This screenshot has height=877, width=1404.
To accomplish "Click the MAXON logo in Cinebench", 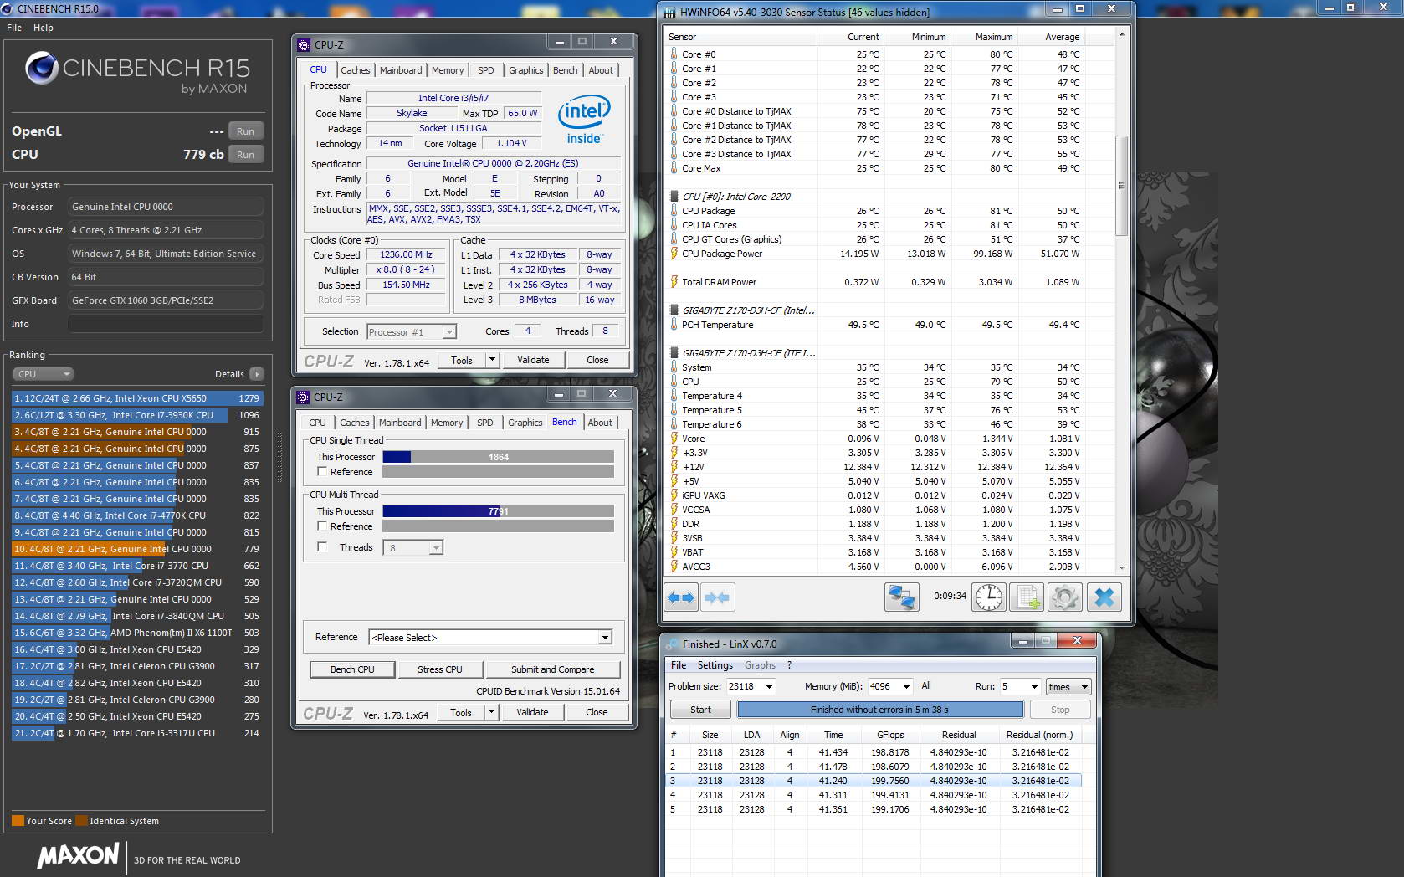I will point(78,855).
